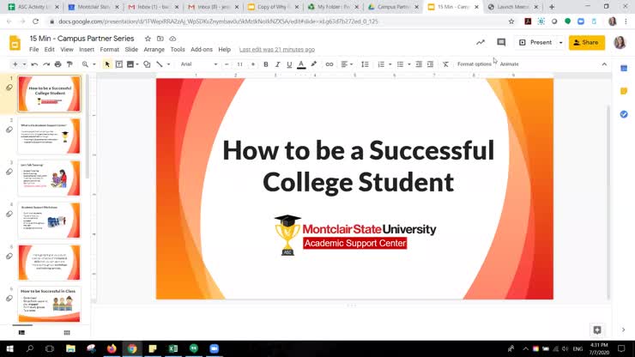Screen dimensions: 635x357
Task: Select the Shape tool
Action: click(x=147, y=64)
